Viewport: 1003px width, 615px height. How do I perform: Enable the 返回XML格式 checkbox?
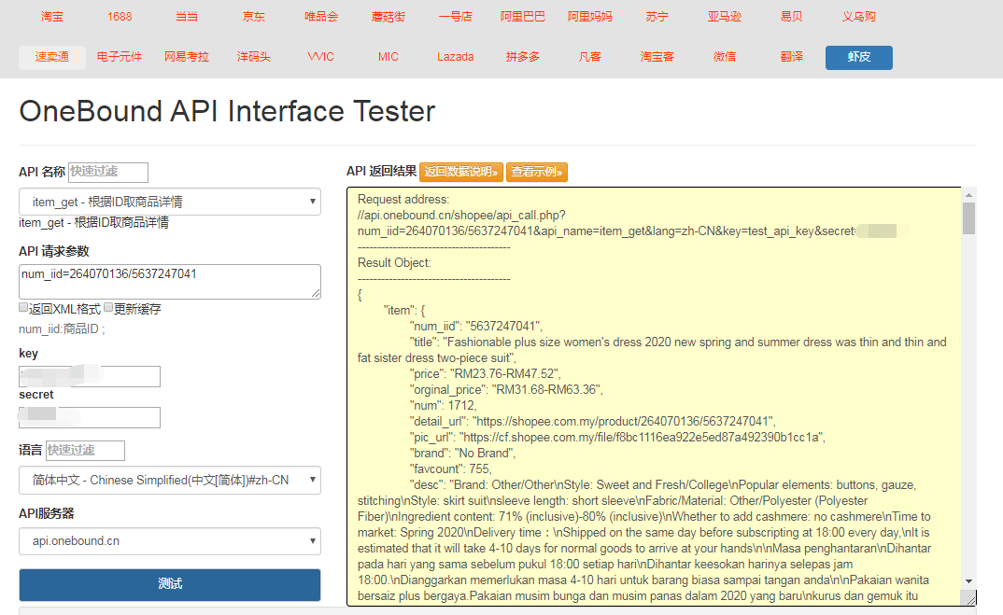tap(23, 308)
